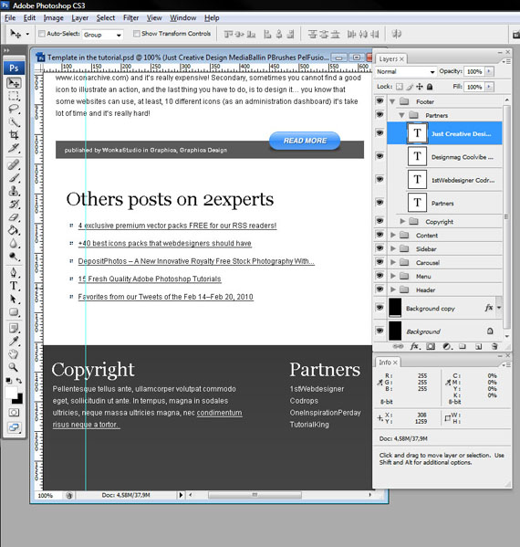Select the Shape tool
This screenshot has height=547, width=520.
[x=14, y=312]
